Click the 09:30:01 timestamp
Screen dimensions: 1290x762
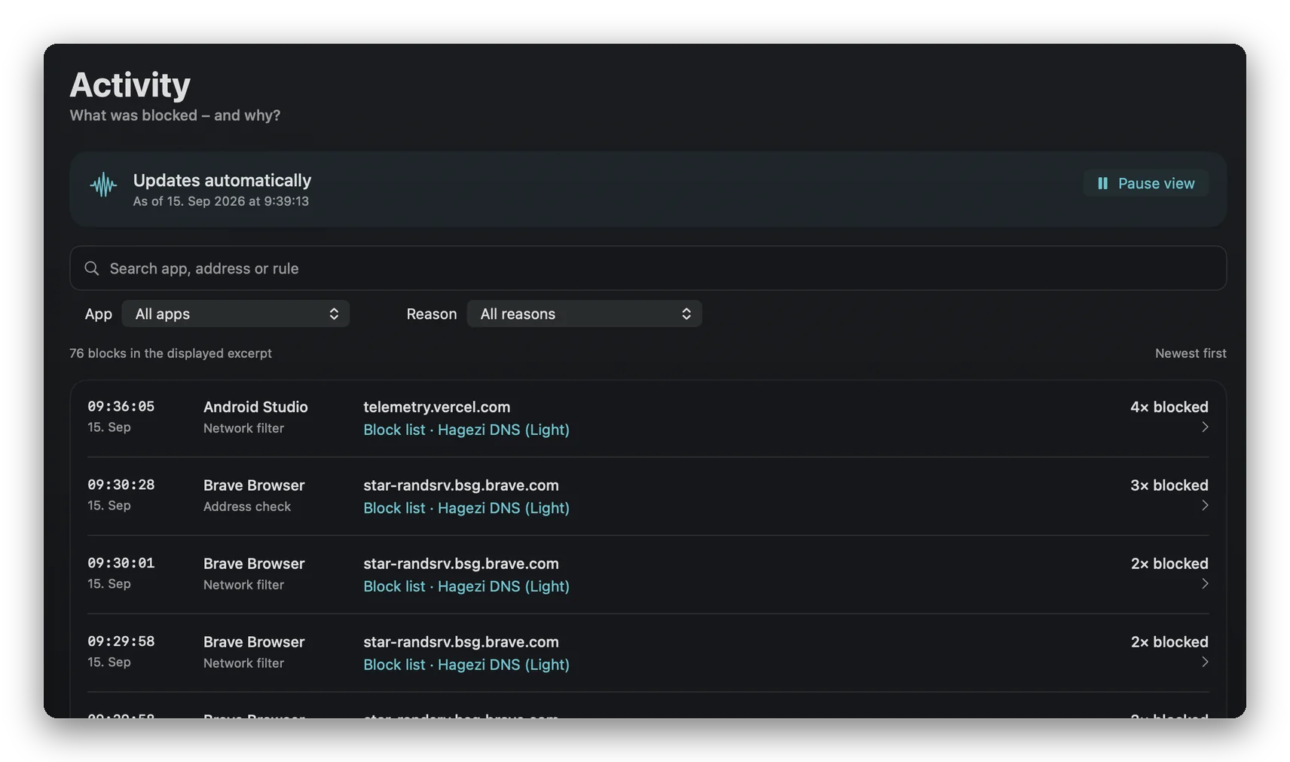(x=121, y=563)
